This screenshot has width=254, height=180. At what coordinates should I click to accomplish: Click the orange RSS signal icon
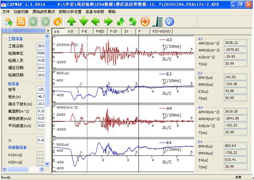[x=21, y=22]
